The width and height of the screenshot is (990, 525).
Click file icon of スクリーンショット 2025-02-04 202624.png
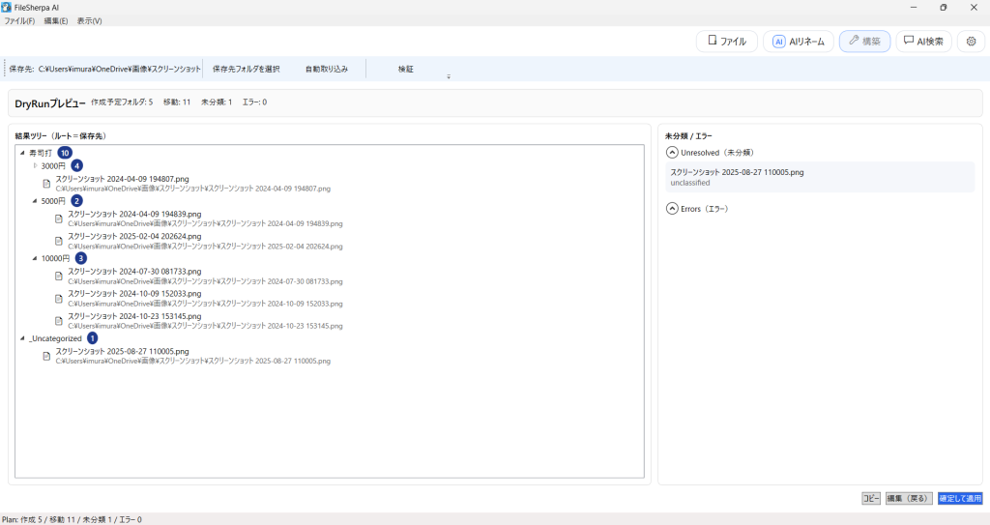(58, 241)
